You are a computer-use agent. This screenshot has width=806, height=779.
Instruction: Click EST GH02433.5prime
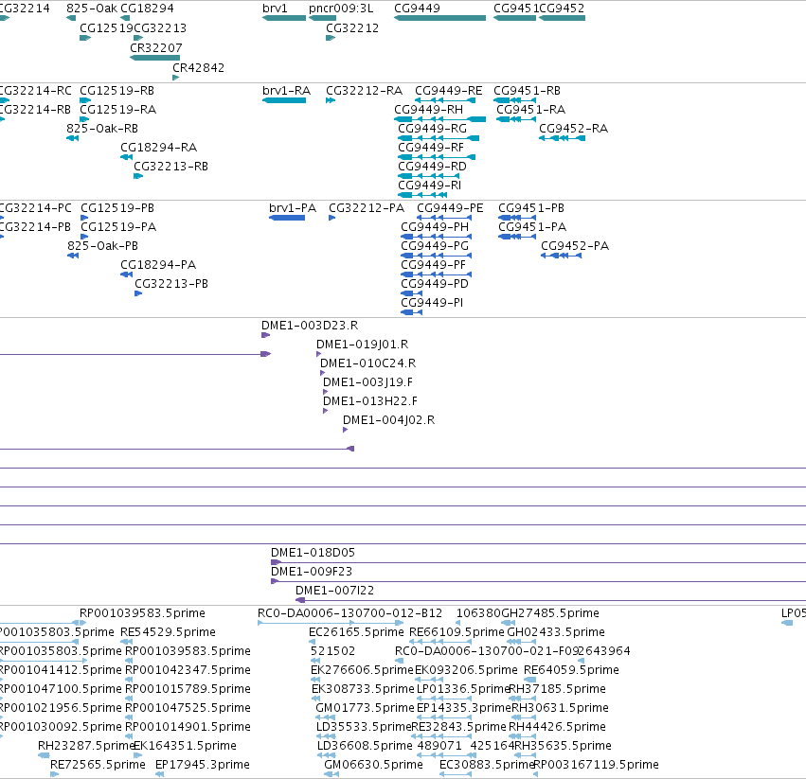[x=521, y=642]
